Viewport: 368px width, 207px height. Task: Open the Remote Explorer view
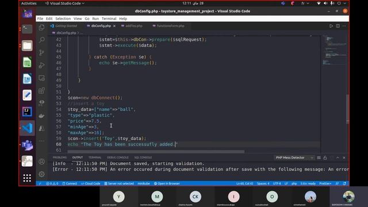click(42, 78)
